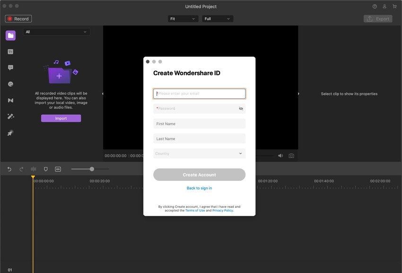Open the shopping cart icon
The width and height of the screenshot is (402, 273).
coord(394,7)
